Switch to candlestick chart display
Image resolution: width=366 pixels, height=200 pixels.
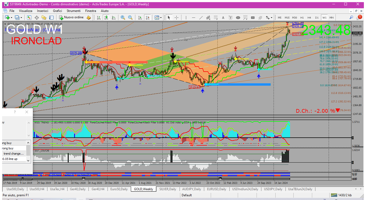(x=106, y=18)
